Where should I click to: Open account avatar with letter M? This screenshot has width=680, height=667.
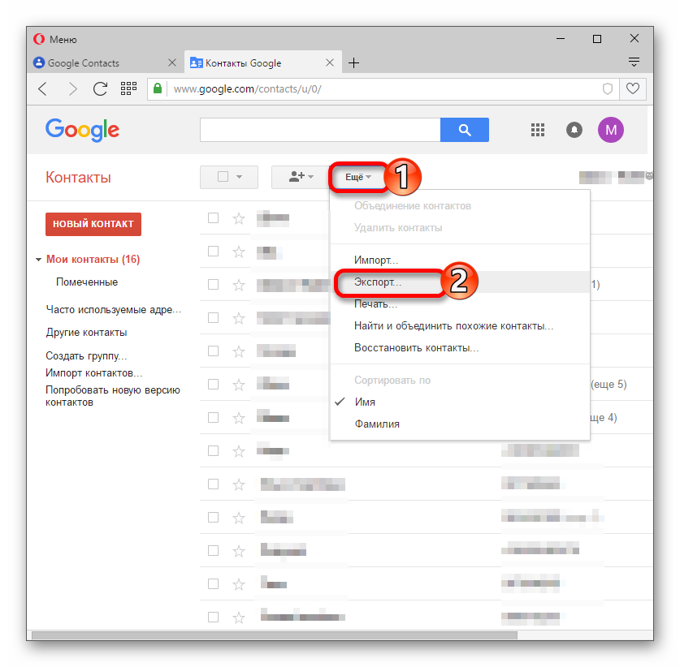(x=611, y=130)
